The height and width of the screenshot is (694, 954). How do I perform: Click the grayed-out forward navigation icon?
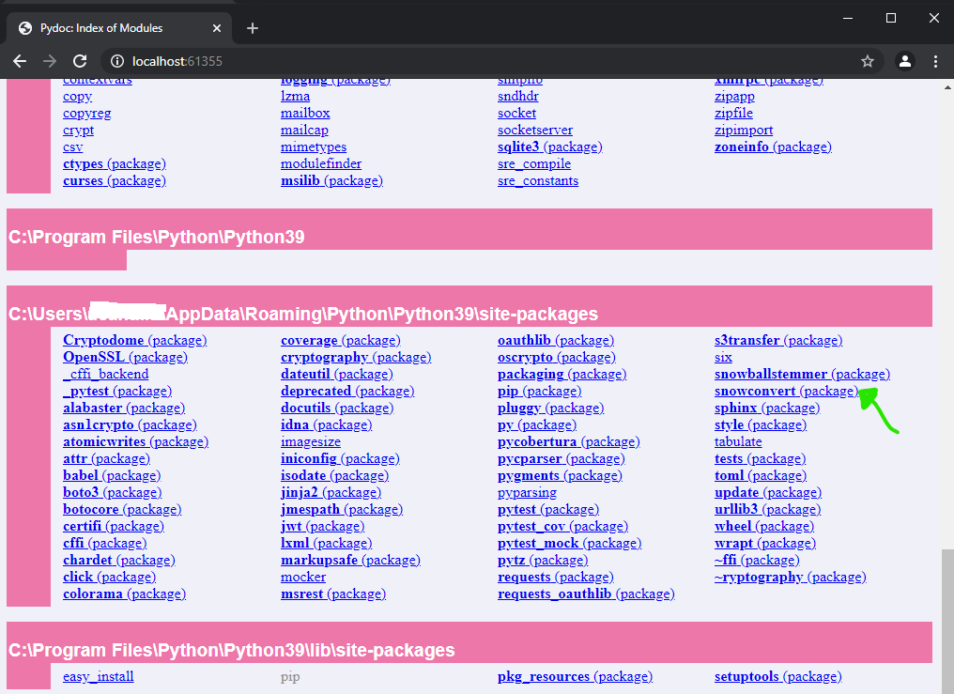pos(49,61)
